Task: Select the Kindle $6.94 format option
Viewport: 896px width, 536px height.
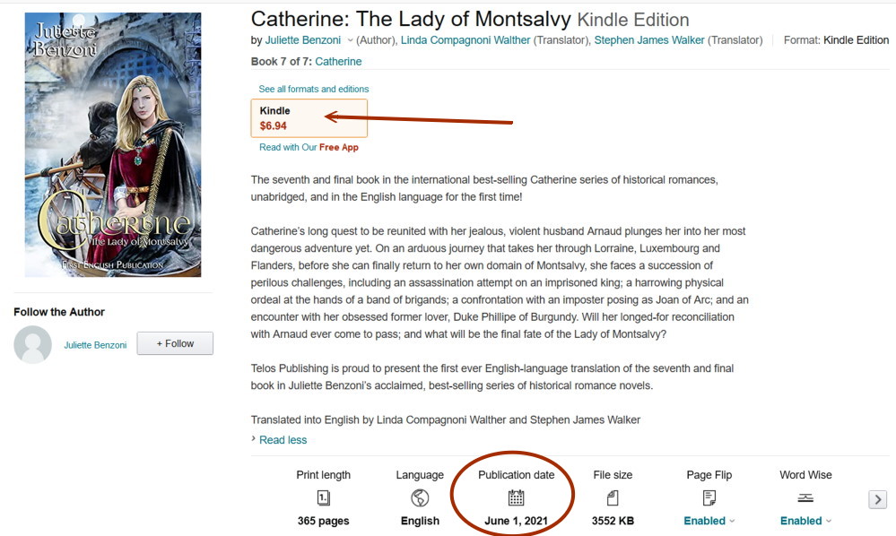Action: click(309, 118)
